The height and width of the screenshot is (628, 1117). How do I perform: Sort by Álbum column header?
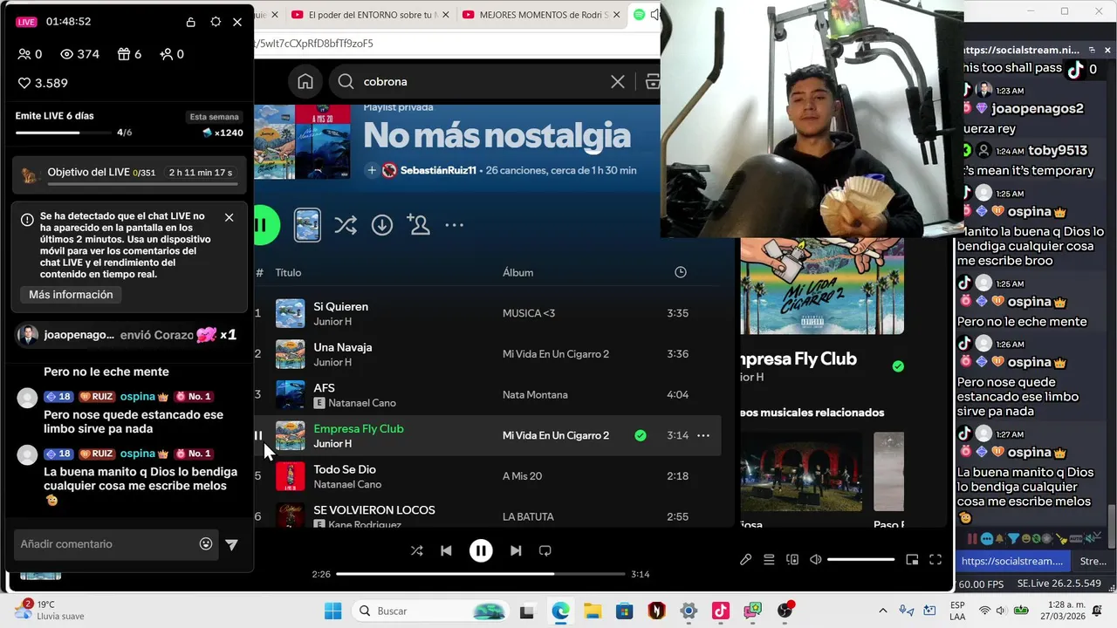pos(517,272)
